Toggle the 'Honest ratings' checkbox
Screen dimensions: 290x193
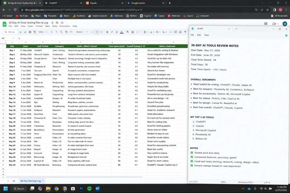pyautogui.click(x=192, y=166)
